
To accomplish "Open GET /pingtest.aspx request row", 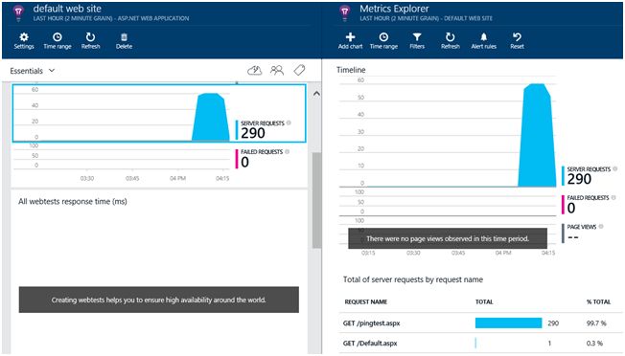I will [x=480, y=323].
